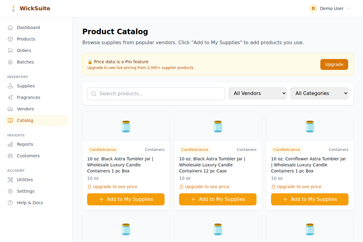Click the Vendors truck icon
This screenshot has height=242, width=363.
(x=10, y=109)
